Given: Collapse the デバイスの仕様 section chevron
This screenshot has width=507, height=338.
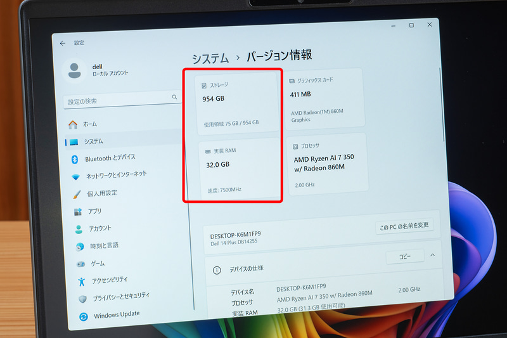Looking at the screenshot, I should point(433,255).
